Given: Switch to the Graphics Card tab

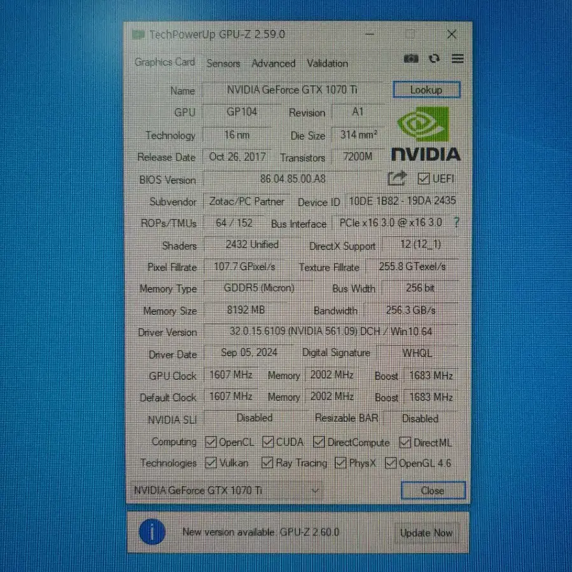Looking at the screenshot, I should pyautogui.click(x=165, y=62).
